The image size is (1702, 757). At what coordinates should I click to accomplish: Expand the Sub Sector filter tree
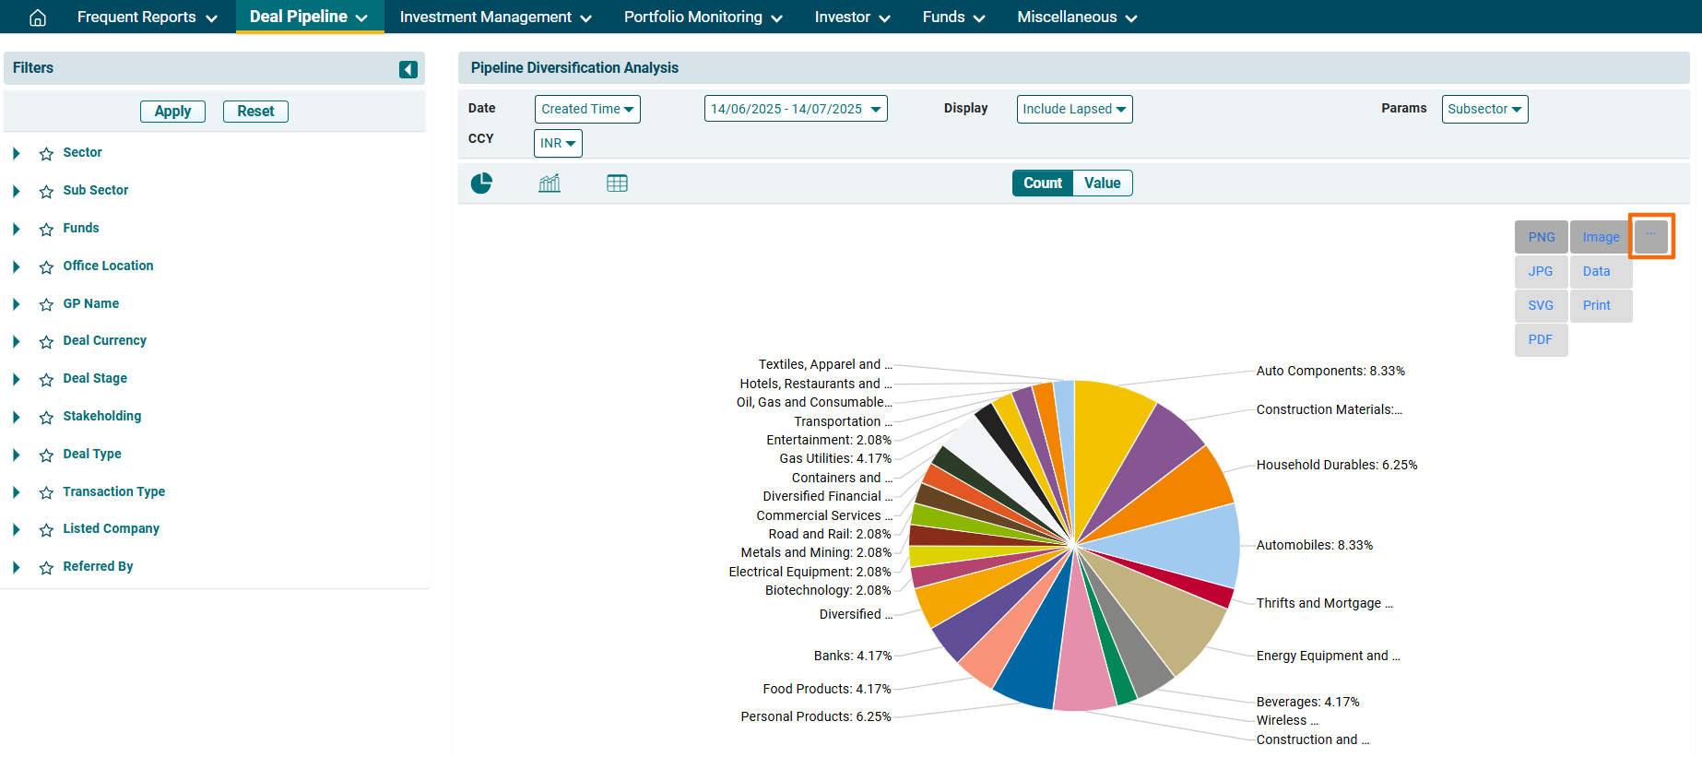click(17, 191)
